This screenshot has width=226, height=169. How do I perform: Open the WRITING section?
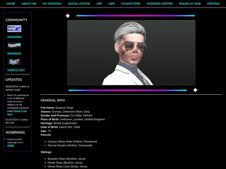[213, 4]
